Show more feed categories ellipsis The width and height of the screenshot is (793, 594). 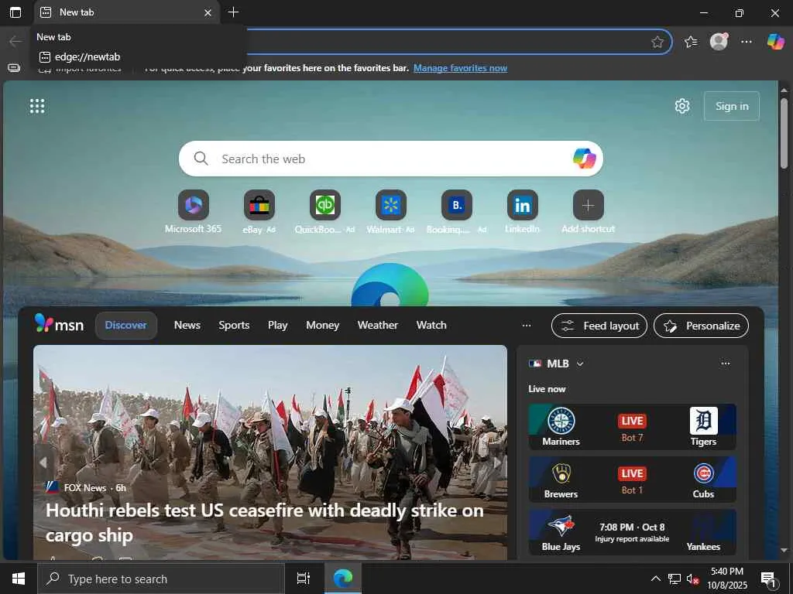coord(527,326)
